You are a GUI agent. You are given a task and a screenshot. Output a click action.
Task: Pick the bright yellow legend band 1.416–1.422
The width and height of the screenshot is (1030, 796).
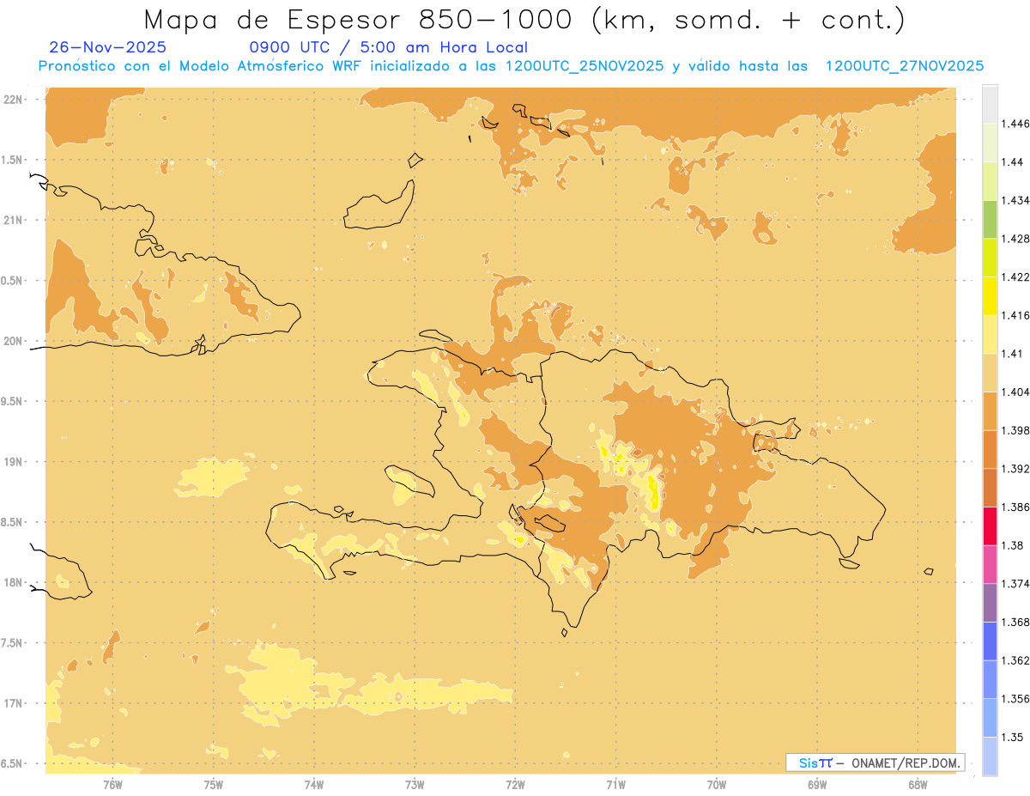990,295
